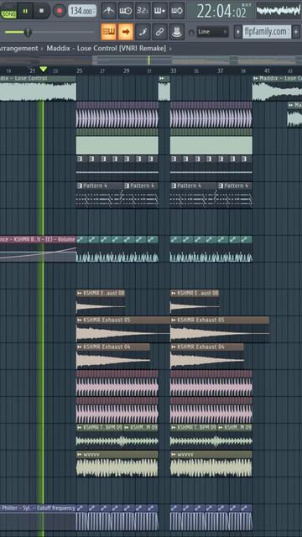Toggle typing keyboard to piano button
The height and width of the screenshot is (537, 302).
tap(109, 32)
